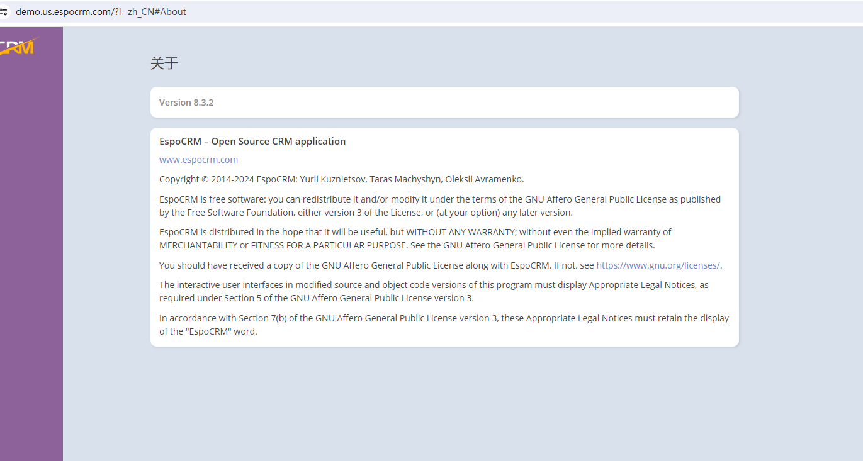The width and height of the screenshot is (863, 461).
Task: Click the paragraph starting "EspoCRM is distributed in the hope"
Action: 415,238
